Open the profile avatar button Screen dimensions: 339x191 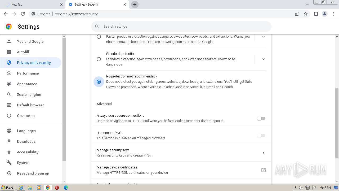click(325, 14)
